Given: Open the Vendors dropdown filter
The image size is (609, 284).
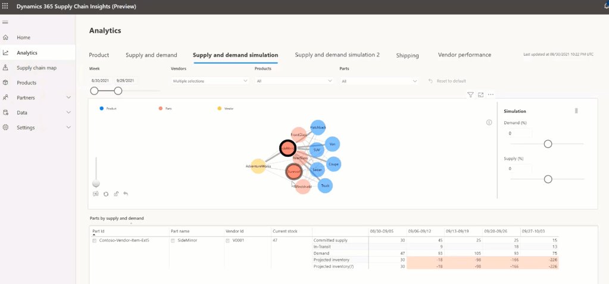Looking at the screenshot, I should (x=210, y=81).
